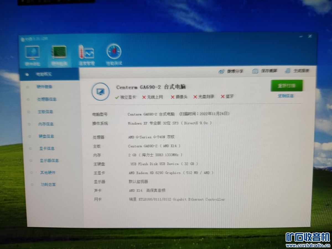Click the heading "Centerm GA690-2 台式电脑"
Screen dimensions: 332x249
[151, 87]
